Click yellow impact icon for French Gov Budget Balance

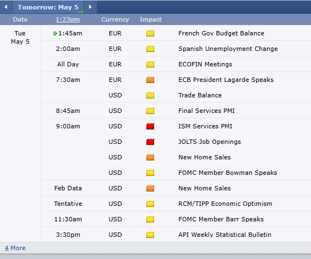pos(150,33)
